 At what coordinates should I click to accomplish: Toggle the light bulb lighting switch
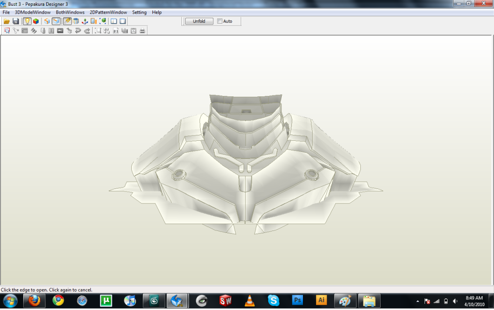[27, 21]
